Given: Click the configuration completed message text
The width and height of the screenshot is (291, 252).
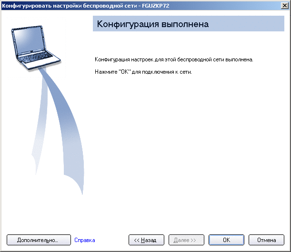Looking at the screenshot, I should coord(174,60).
